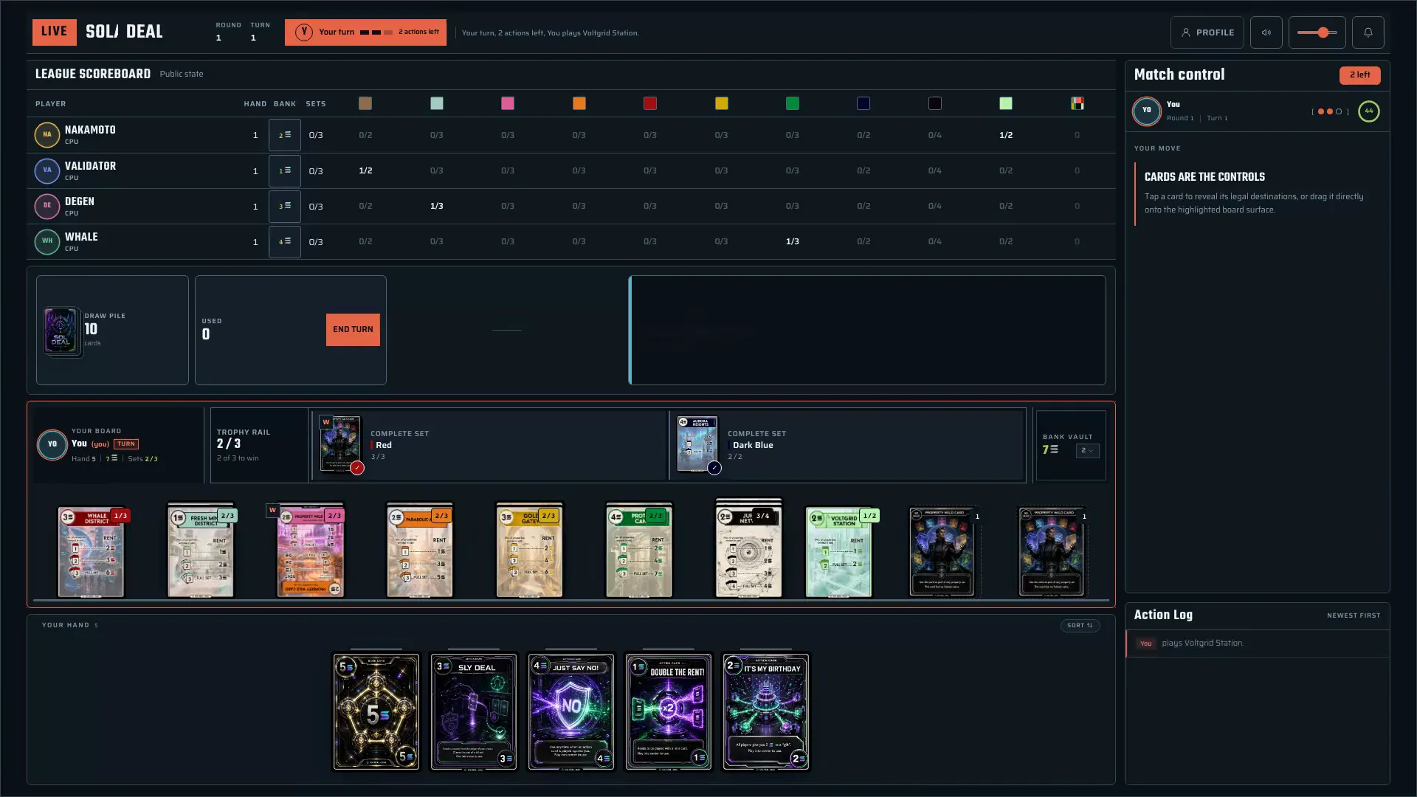
Task: Open the PROFILE menu
Action: point(1207,32)
